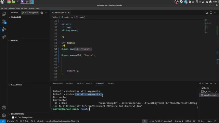Open the remote window indicator in status bar
Screen dimensions: 219x123
(x=3, y=121)
